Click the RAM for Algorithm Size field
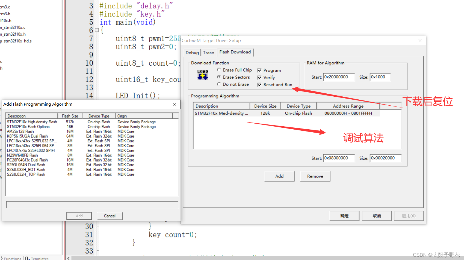The width and height of the screenshot is (464, 260). 380,77
